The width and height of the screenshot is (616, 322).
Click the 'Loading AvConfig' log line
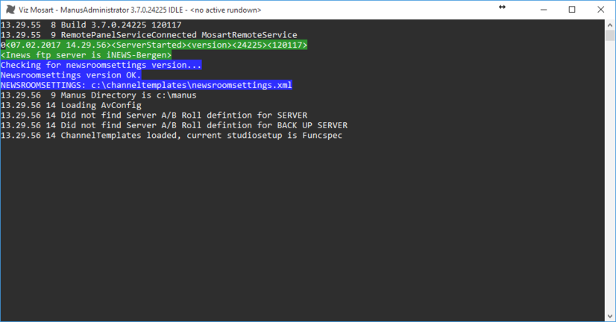(71, 105)
